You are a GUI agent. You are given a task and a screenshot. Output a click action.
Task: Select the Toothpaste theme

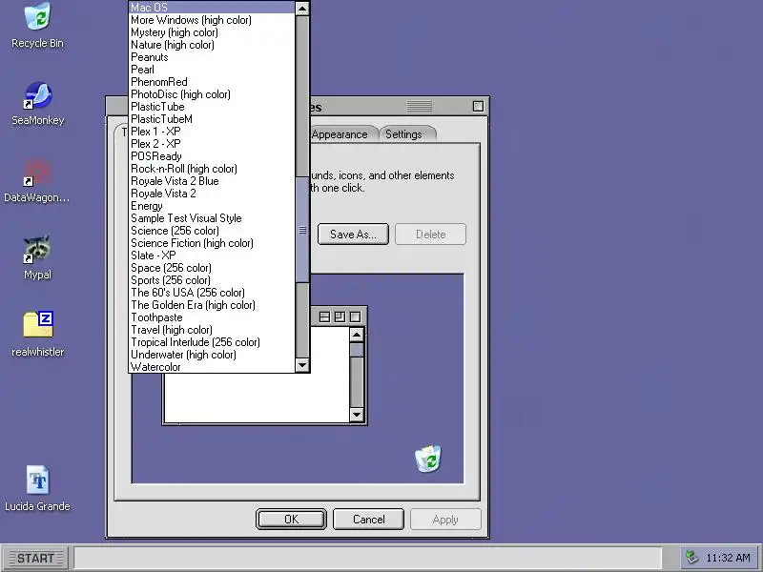pos(212,317)
